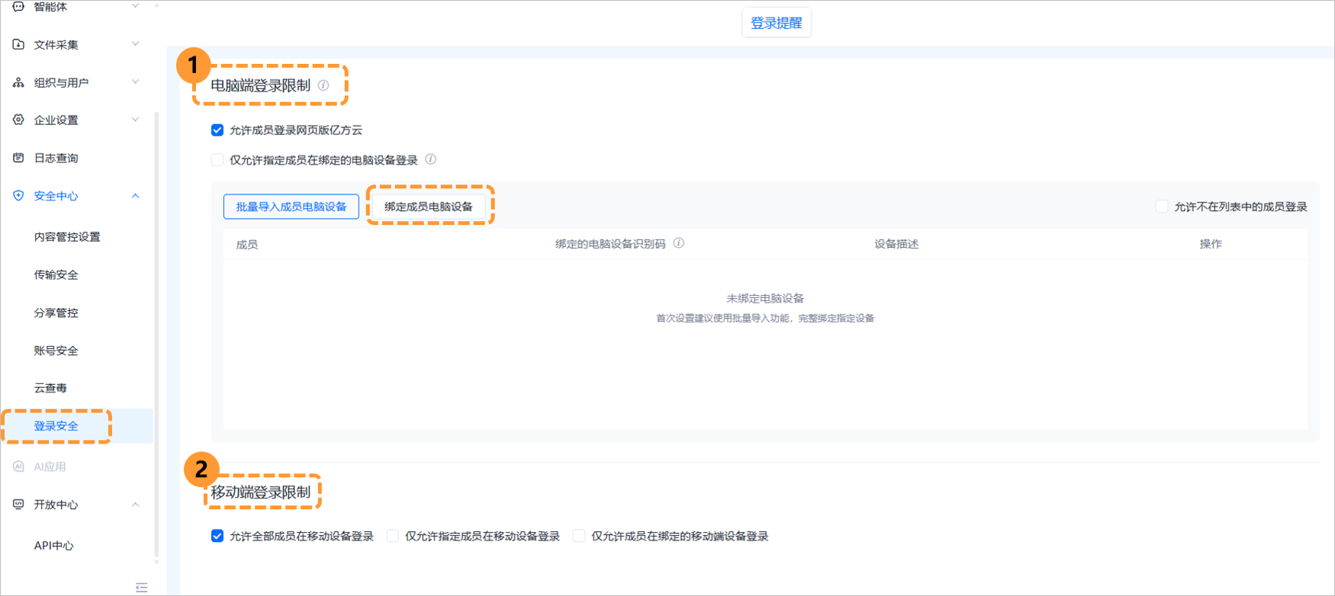
Task: Expand the 企业设置 menu chevron
Action: click(135, 120)
